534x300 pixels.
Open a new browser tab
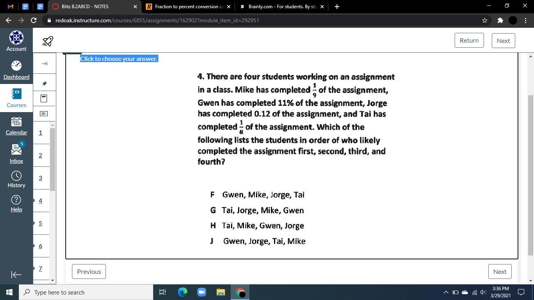[337, 7]
